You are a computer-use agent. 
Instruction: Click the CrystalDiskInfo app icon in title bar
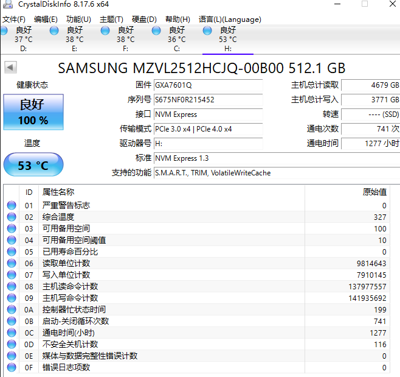coord(7,4)
